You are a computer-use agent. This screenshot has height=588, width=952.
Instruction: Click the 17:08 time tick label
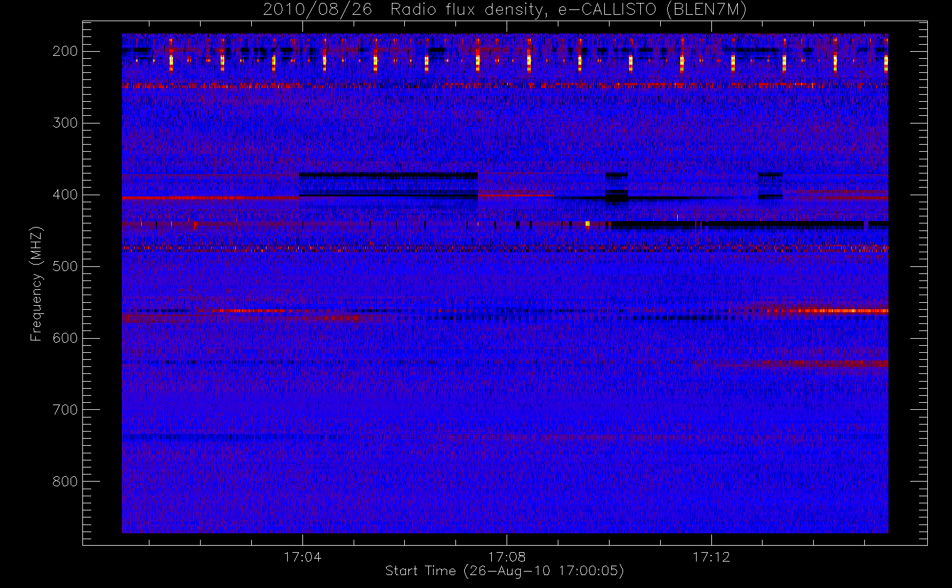[507, 557]
